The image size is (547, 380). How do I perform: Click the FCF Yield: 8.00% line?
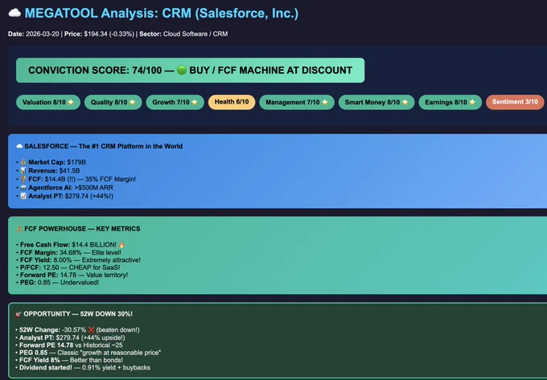point(80,260)
